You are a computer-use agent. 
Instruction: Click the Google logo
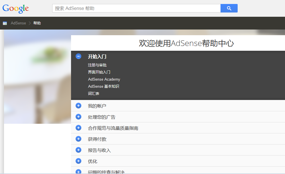tap(16, 9)
